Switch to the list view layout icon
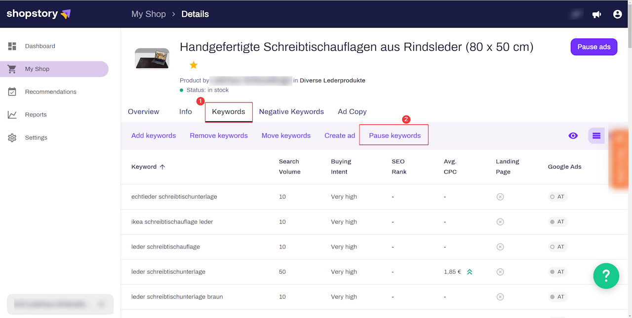Screen dimensions: 632x318 596,136
